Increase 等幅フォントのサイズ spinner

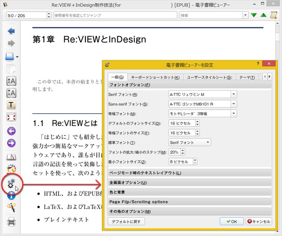point(197,131)
